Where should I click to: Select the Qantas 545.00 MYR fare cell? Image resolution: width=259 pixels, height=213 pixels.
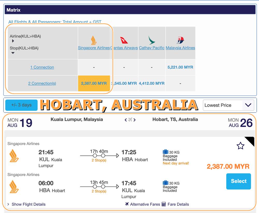click(124, 83)
